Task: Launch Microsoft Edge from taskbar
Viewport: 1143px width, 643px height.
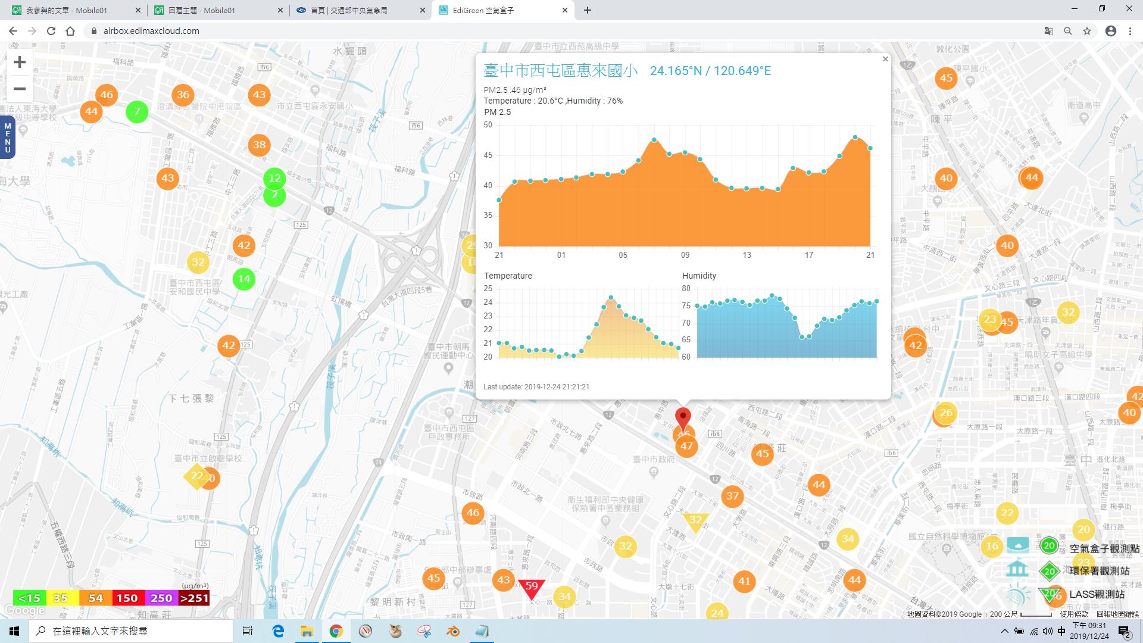Action: click(x=278, y=631)
